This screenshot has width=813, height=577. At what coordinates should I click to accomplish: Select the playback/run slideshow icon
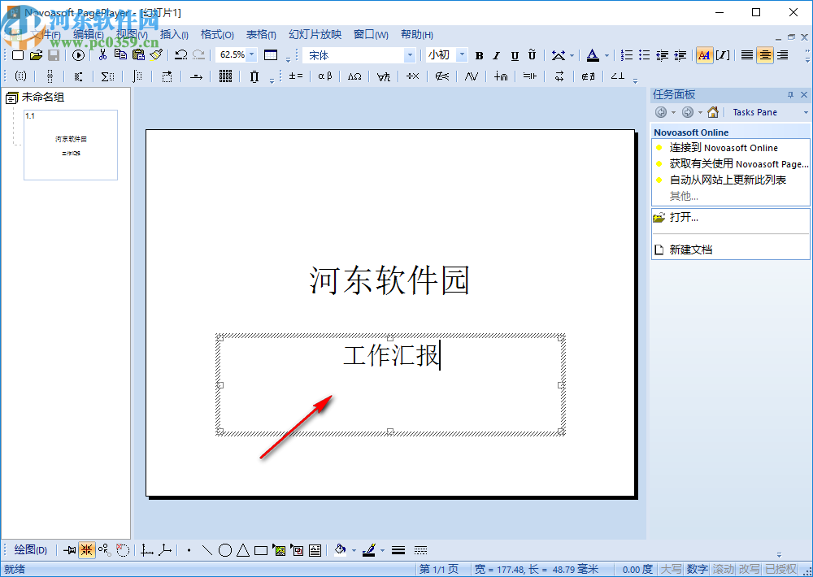tap(77, 54)
